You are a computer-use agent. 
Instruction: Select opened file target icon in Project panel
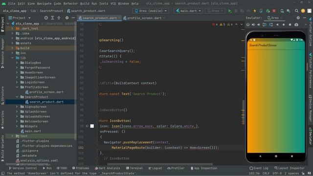coord(46,18)
